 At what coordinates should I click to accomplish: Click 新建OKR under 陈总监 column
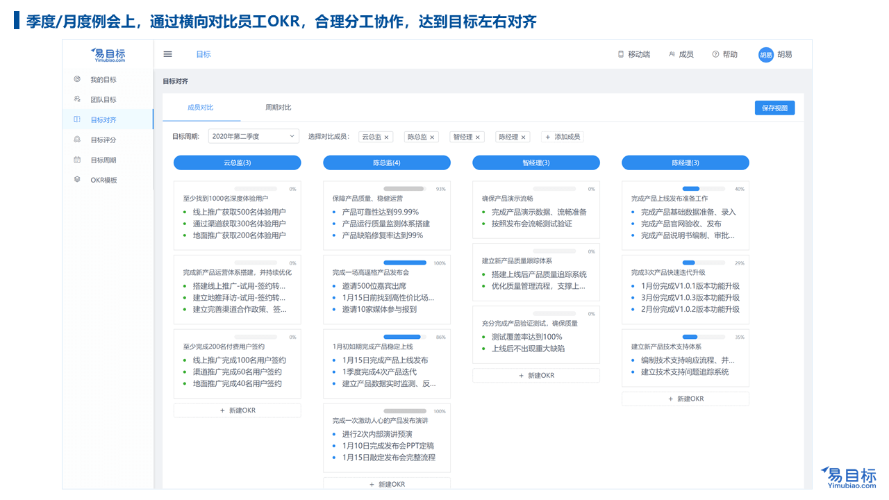[387, 484]
